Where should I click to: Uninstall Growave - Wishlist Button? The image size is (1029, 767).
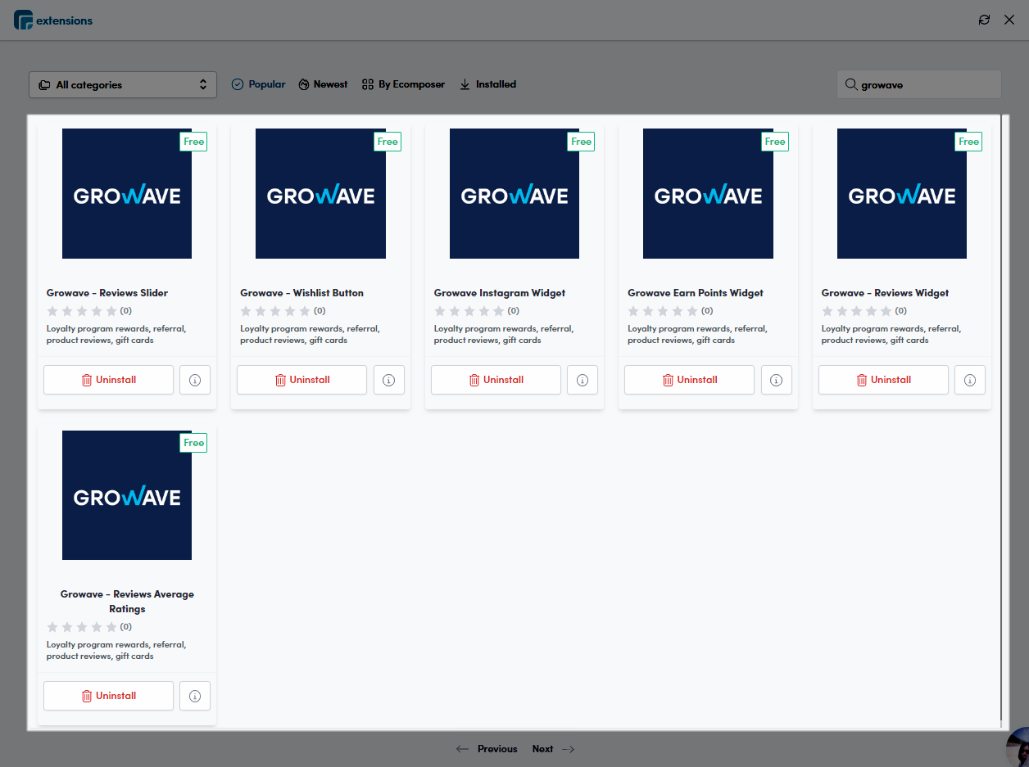click(x=301, y=380)
